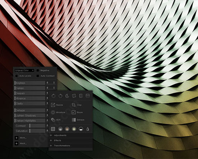Click the Brighten slider bar
The height and width of the screenshot is (159, 198).
pyautogui.click(x=30, y=83)
